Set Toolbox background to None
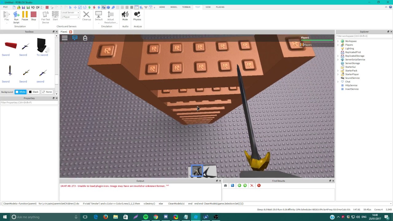The width and height of the screenshot is (393, 221). pyautogui.click(x=47, y=92)
